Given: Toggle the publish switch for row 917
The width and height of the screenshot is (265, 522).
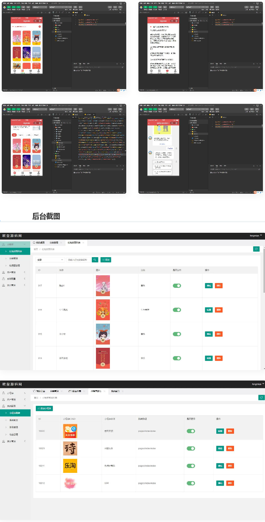Looking at the screenshot, I should click(x=177, y=286).
